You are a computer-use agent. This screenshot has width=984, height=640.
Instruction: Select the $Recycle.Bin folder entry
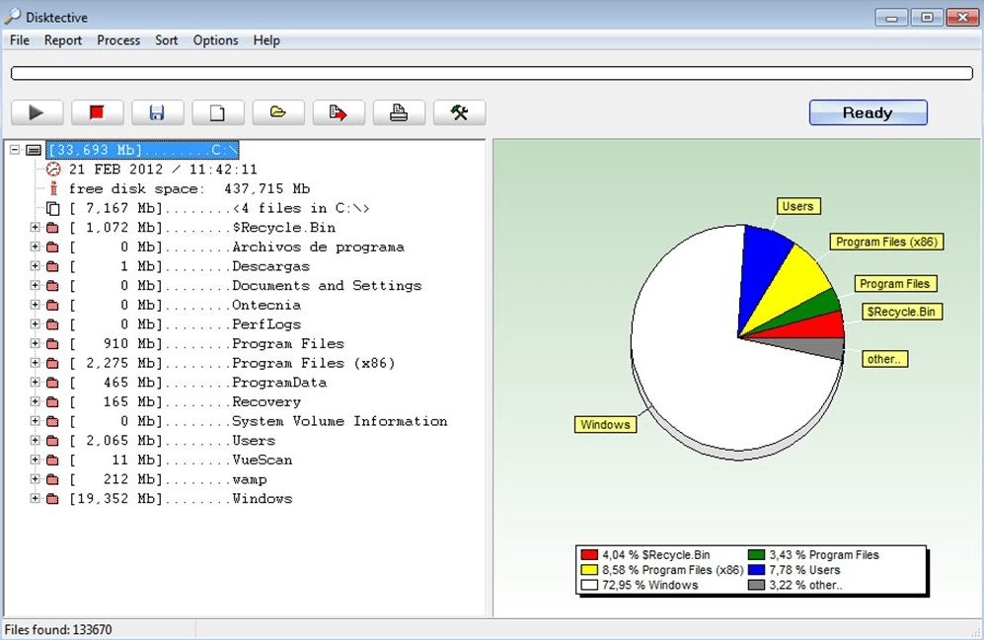pyautogui.click(x=283, y=228)
